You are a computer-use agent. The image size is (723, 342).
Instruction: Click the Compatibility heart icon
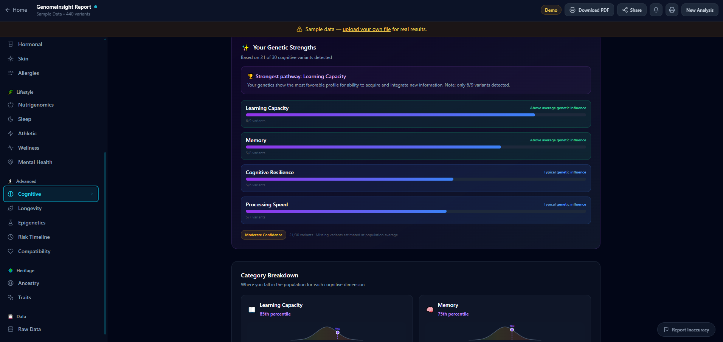click(11, 251)
